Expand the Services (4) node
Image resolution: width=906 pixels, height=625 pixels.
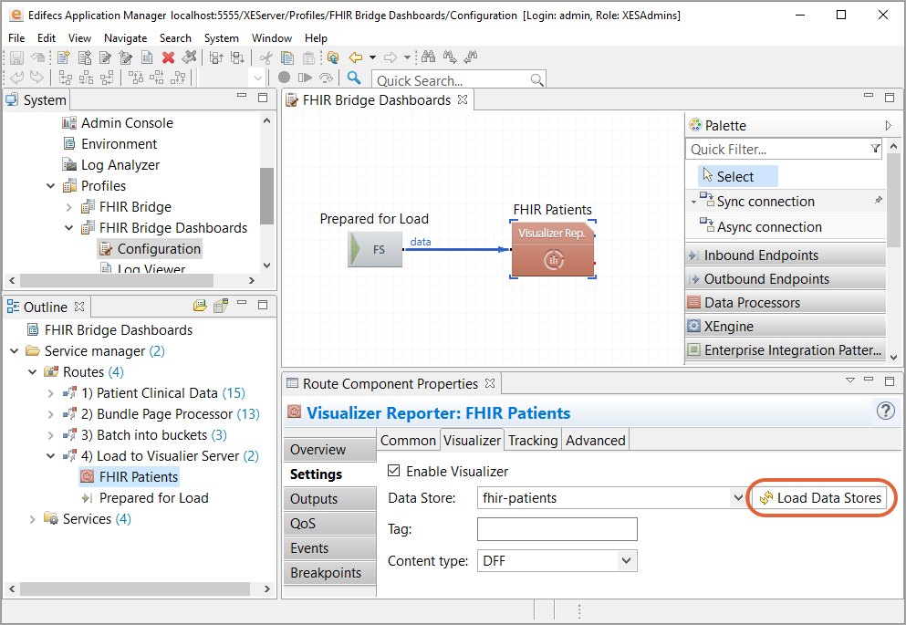[x=32, y=519]
